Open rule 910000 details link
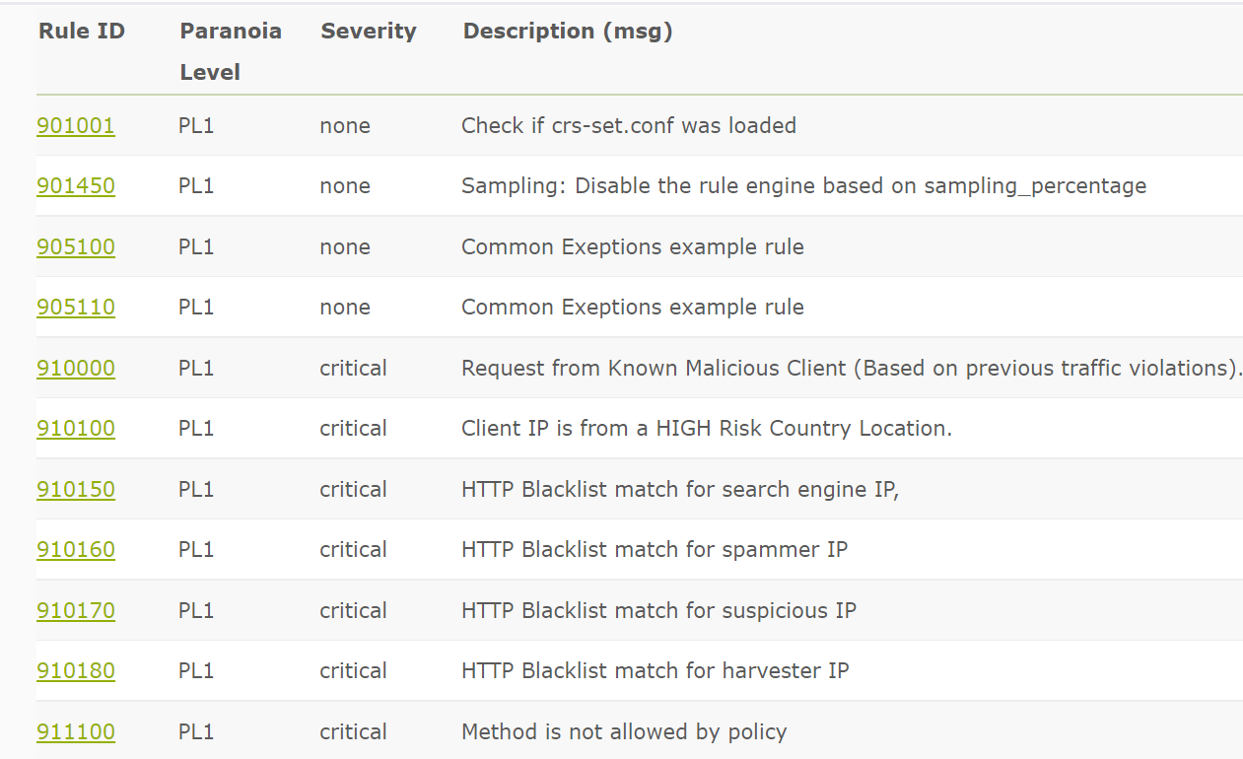Image resolution: width=1243 pixels, height=759 pixels. (76, 369)
